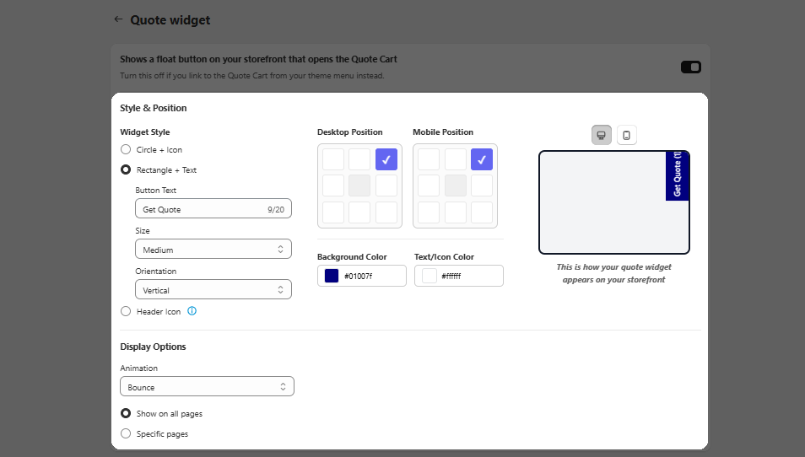Switch preview to mobile view icon
The width and height of the screenshot is (805, 457).
(626, 136)
